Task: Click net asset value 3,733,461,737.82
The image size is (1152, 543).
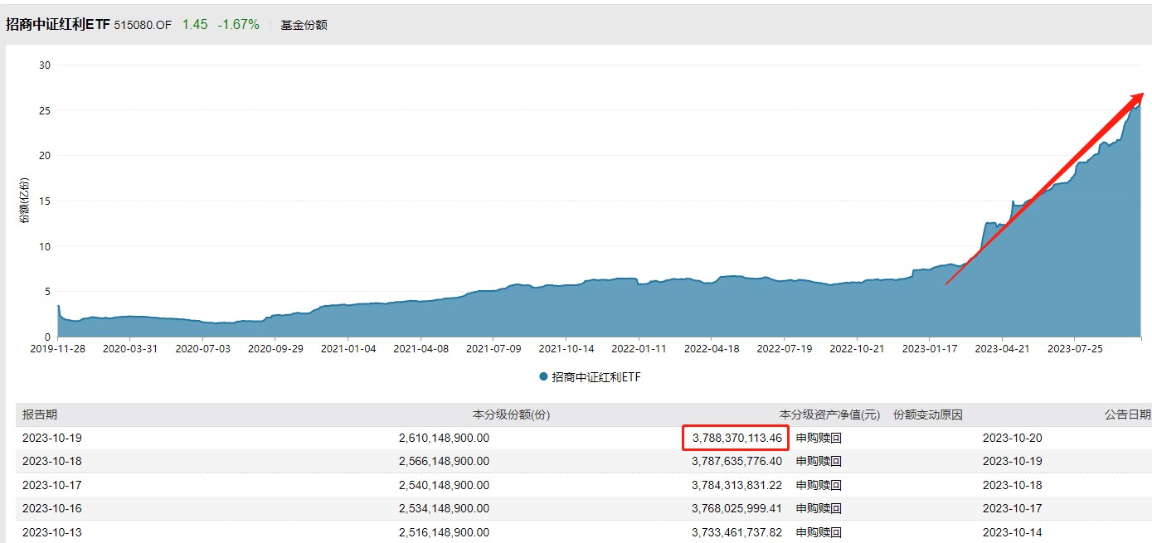Action: (x=736, y=532)
